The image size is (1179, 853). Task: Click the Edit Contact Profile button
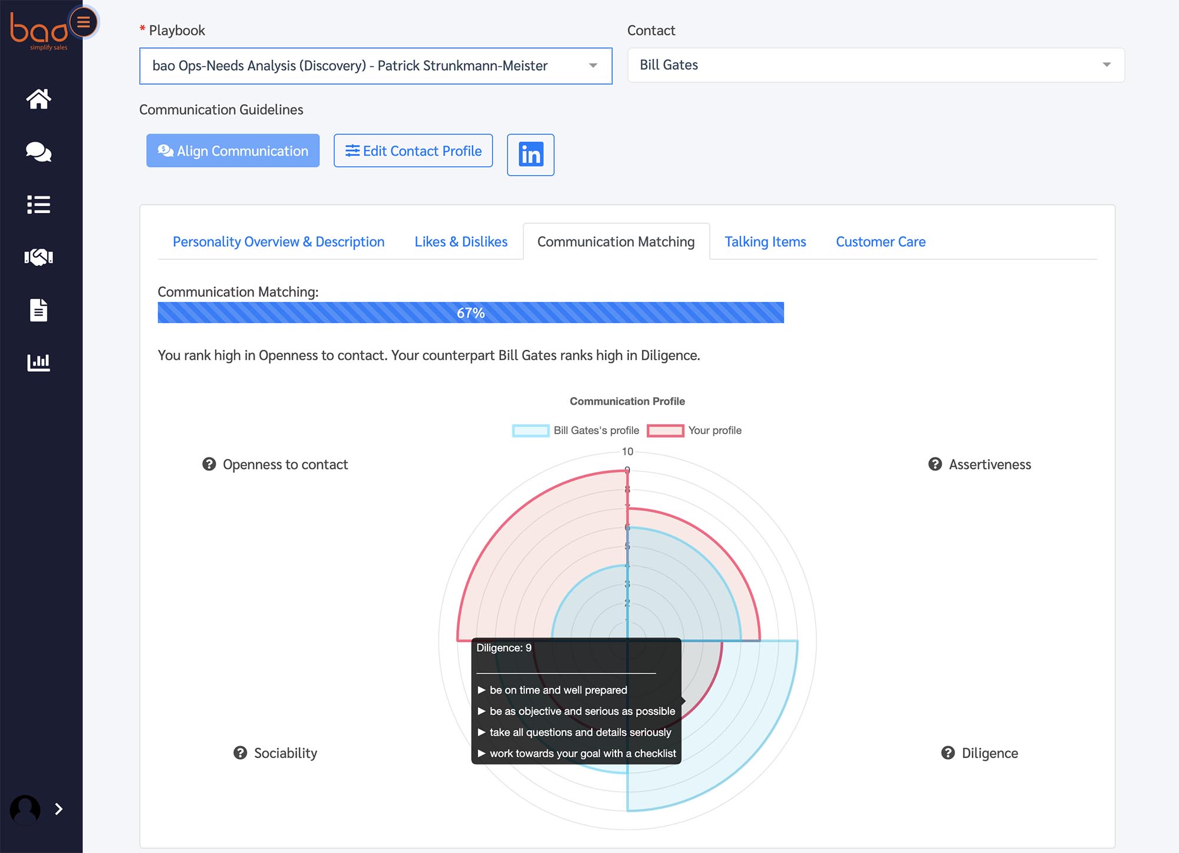413,150
